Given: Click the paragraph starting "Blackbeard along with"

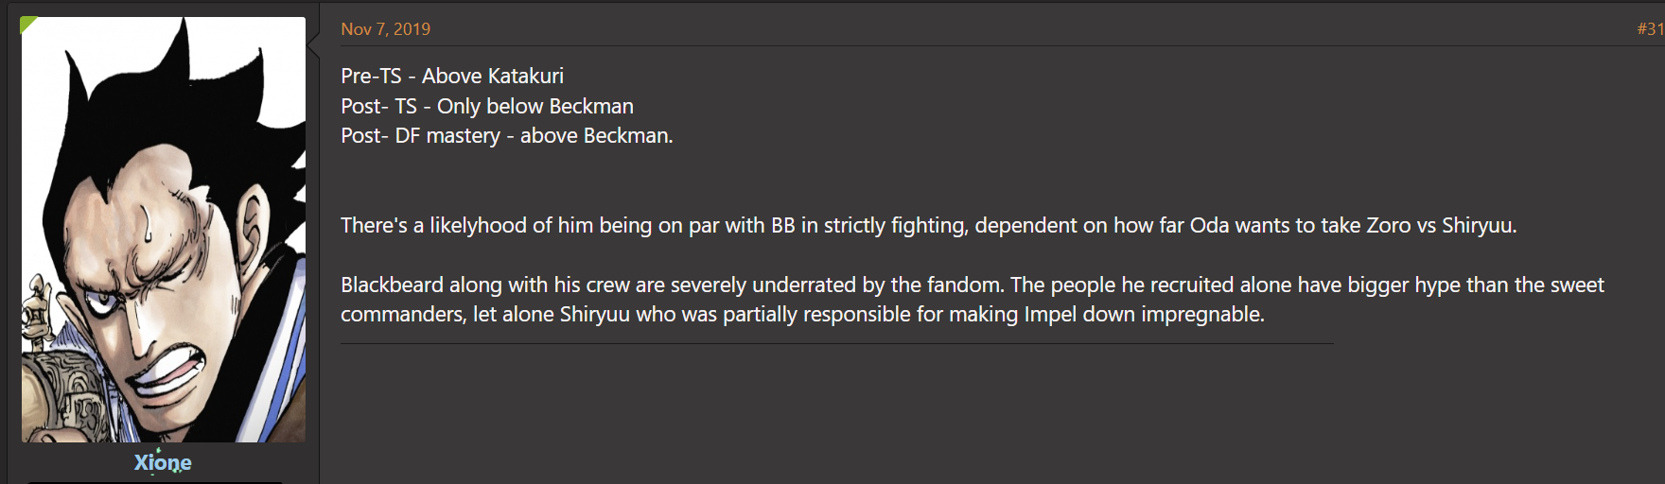Looking at the screenshot, I should (973, 299).
